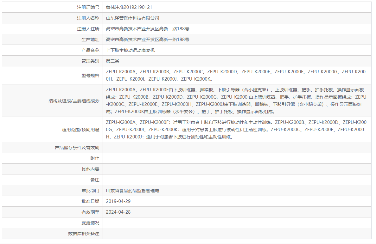This screenshot has width=376, height=244.
Task: Click the 批准日期 label
Action: click(90, 201)
